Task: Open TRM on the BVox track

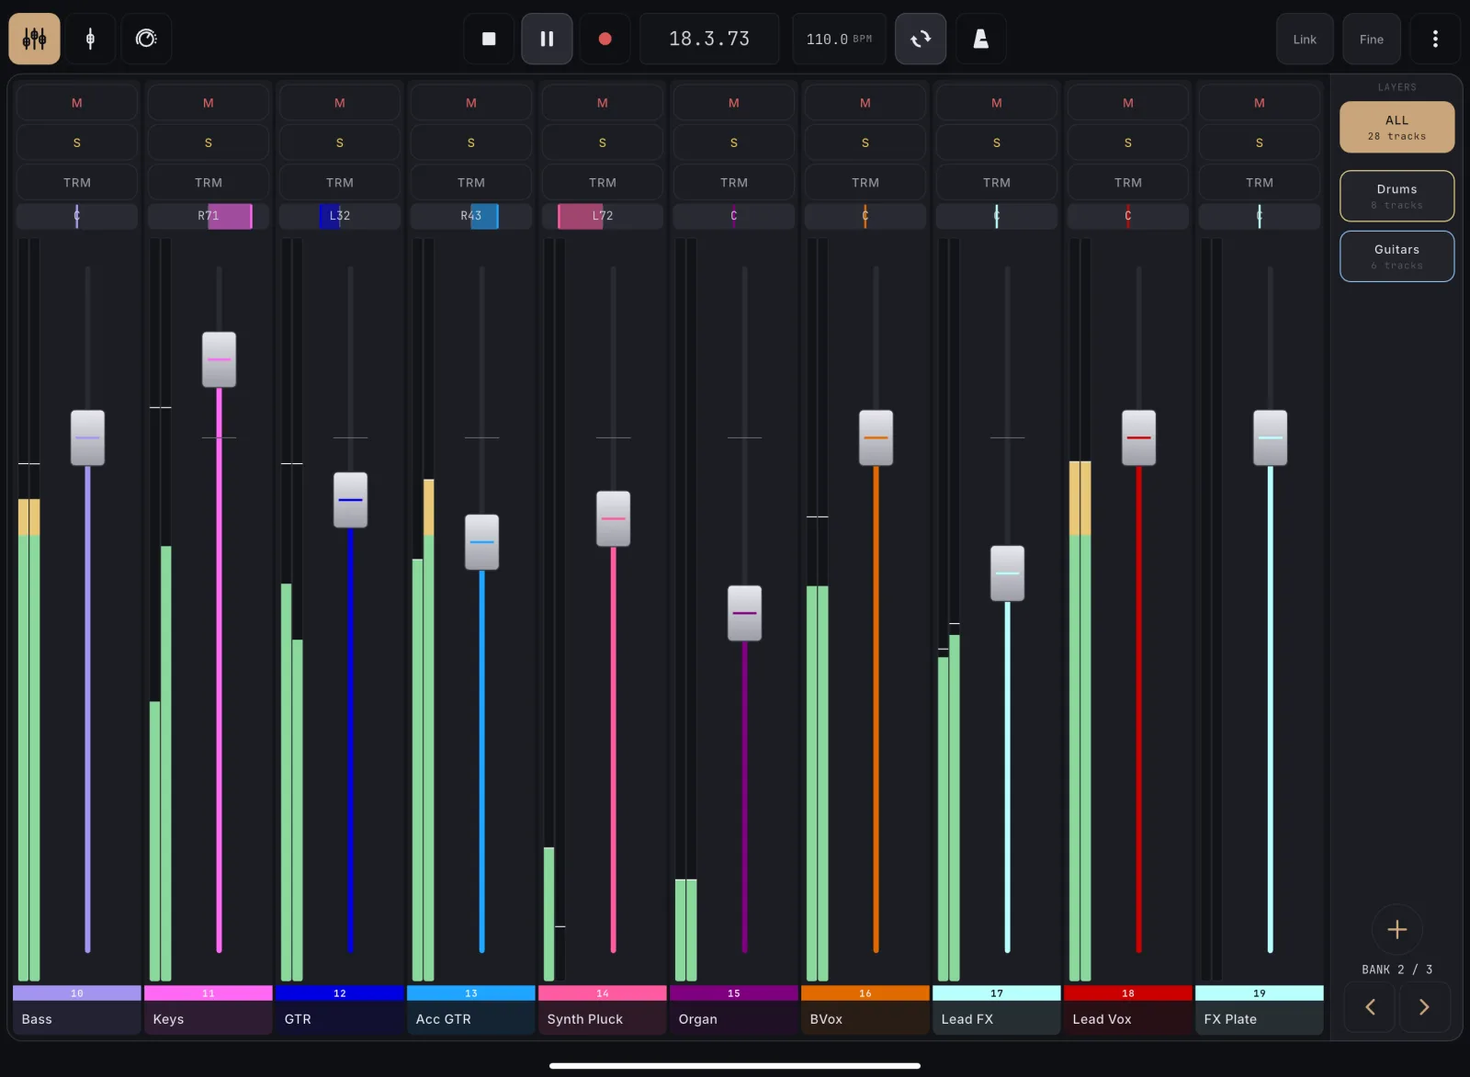Action: [x=865, y=182]
